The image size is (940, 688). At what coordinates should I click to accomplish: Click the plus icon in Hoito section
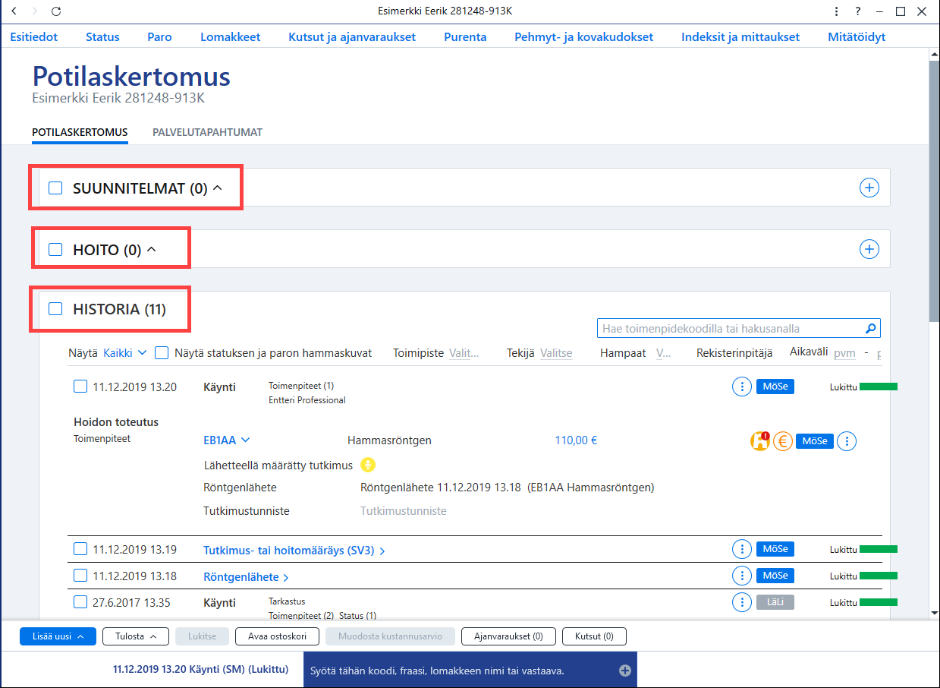tap(869, 248)
